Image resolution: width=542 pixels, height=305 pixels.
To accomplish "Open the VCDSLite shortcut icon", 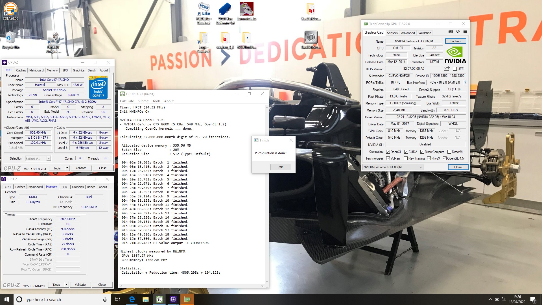I will pos(204,13).
